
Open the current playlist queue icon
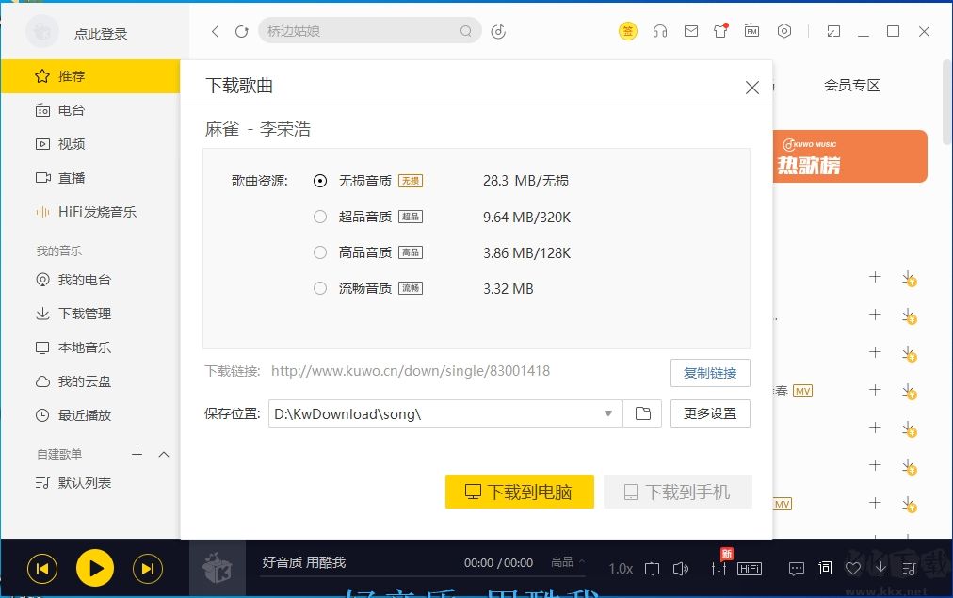(911, 568)
